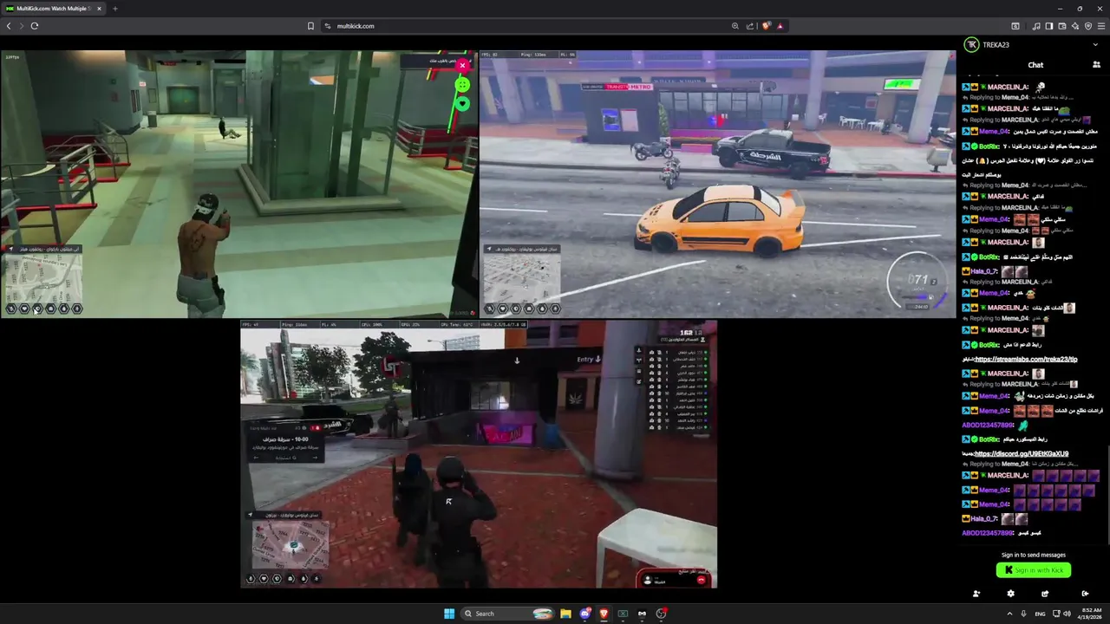Click the picture-in-picture toolbar icon

1015,26
